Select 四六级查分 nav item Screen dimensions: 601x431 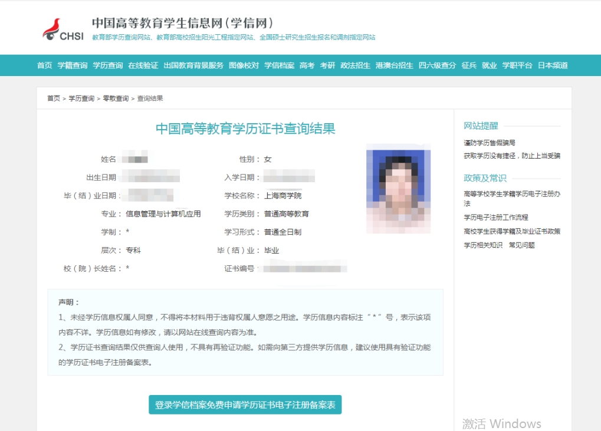(x=438, y=65)
